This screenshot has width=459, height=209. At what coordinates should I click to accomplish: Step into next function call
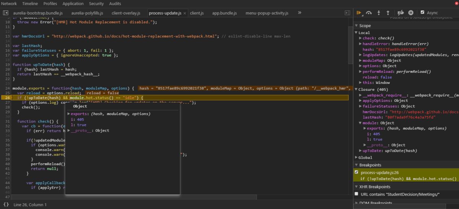378,13
